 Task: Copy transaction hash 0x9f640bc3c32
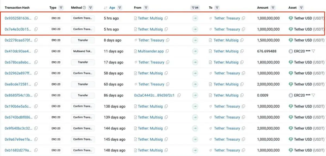pyautogui.click(x=36, y=128)
